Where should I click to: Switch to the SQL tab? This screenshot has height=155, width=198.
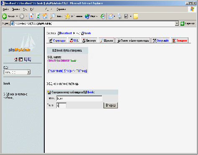point(74,40)
